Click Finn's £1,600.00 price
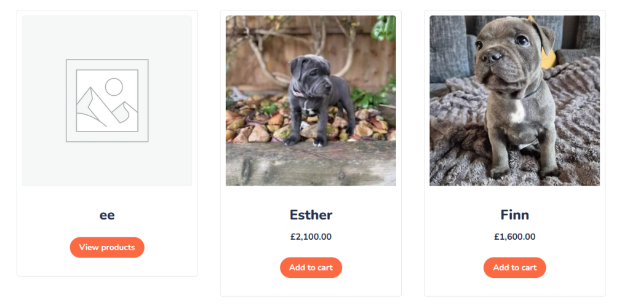Viewport: 630px width, 308px height. pos(514,237)
